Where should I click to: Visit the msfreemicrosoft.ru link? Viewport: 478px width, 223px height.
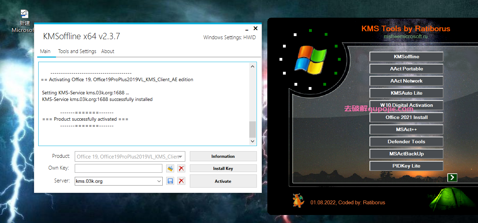(406, 36)
